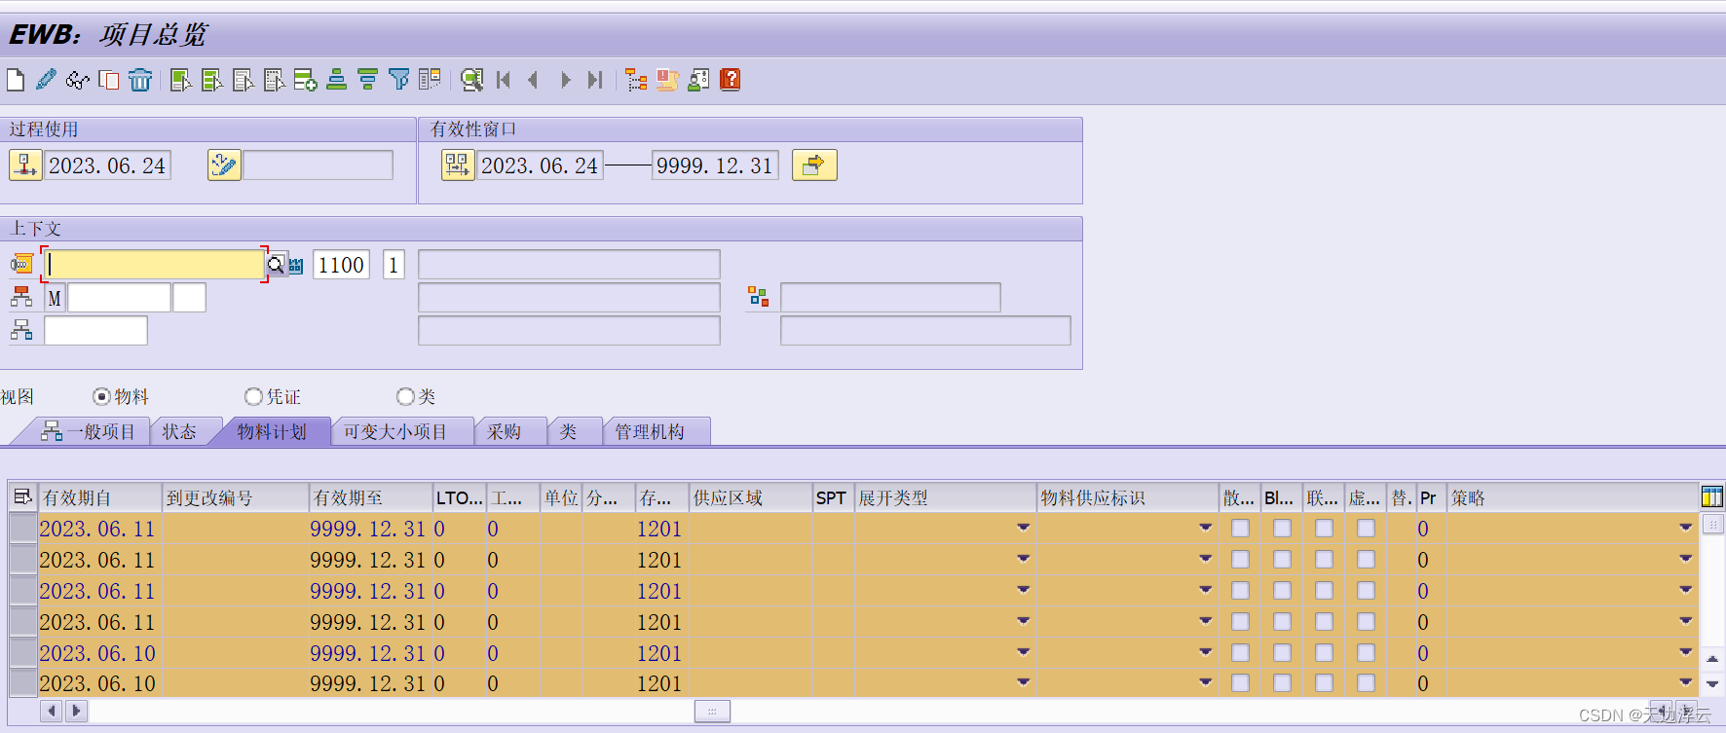The height and width of the screenshot is (733, 1726).
Task: Go to last page arrow
Action: point(595,80)
